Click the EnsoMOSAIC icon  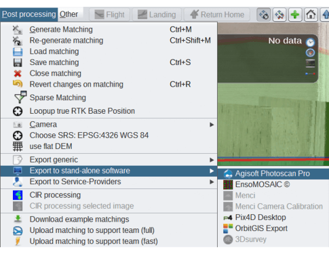(x=228, y=185)
